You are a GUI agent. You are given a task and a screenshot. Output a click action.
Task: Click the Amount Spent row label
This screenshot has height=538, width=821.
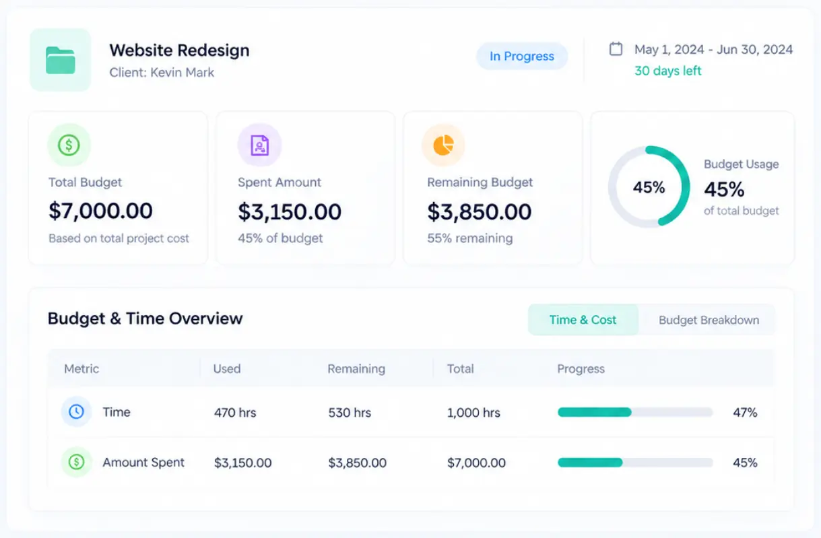click(143, 463)
